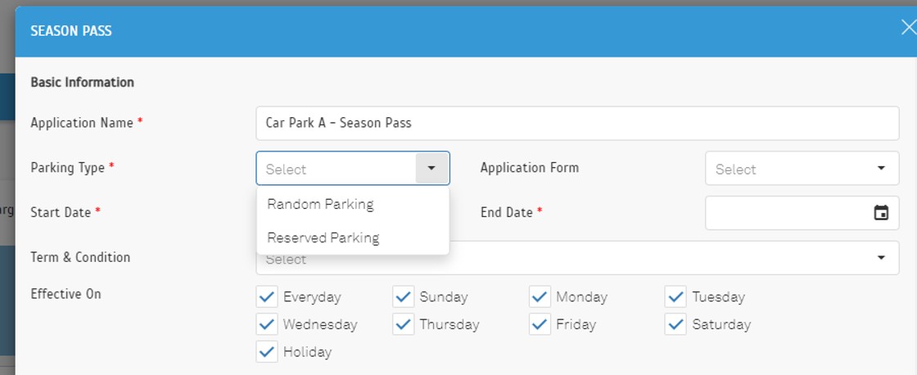The height and width of the screenshot is (375, 917).
Task: Toggle the Friday checkbox
Action: pyautogui.click(x=540, y=324)
